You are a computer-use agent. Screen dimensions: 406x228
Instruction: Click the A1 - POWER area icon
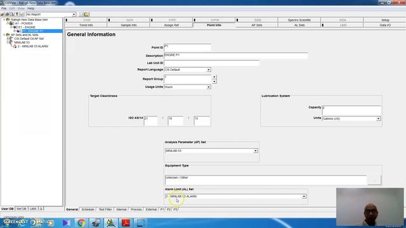tap(11, 23)
